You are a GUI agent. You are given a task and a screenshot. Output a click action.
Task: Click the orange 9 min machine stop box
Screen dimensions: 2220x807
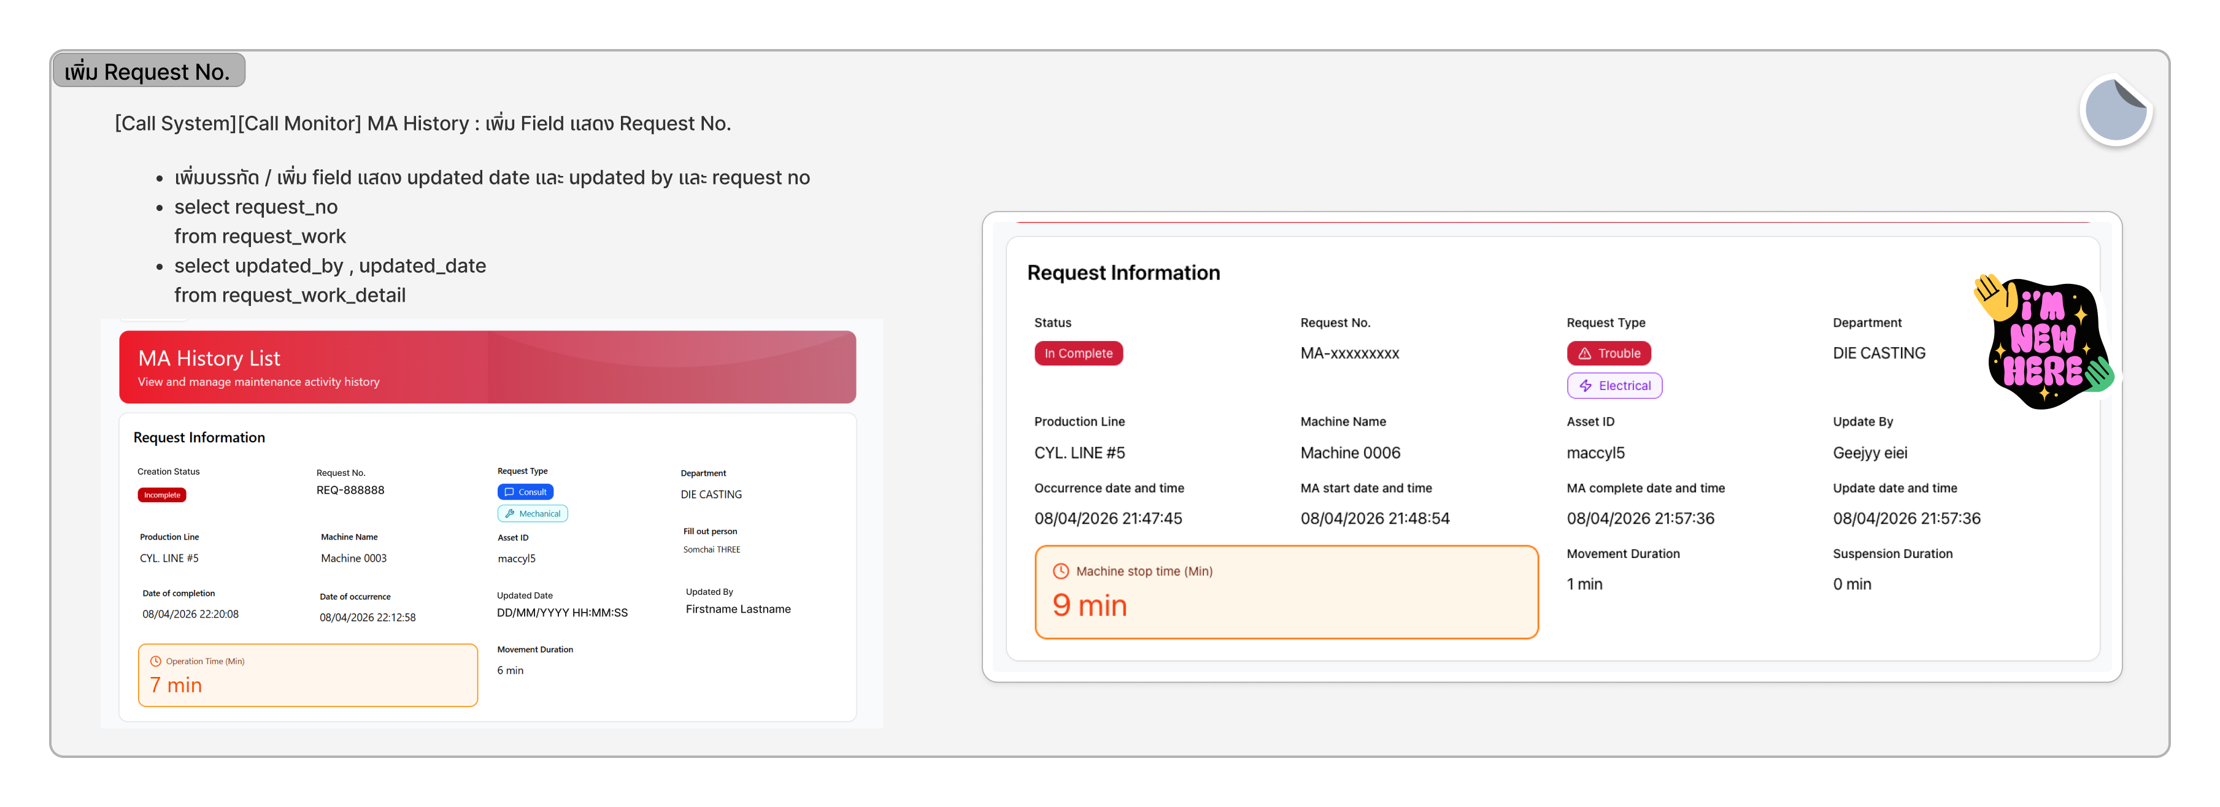1285,592
